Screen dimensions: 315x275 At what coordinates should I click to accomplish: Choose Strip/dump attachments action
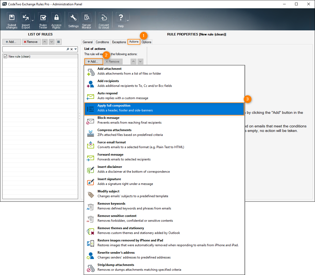164,267
